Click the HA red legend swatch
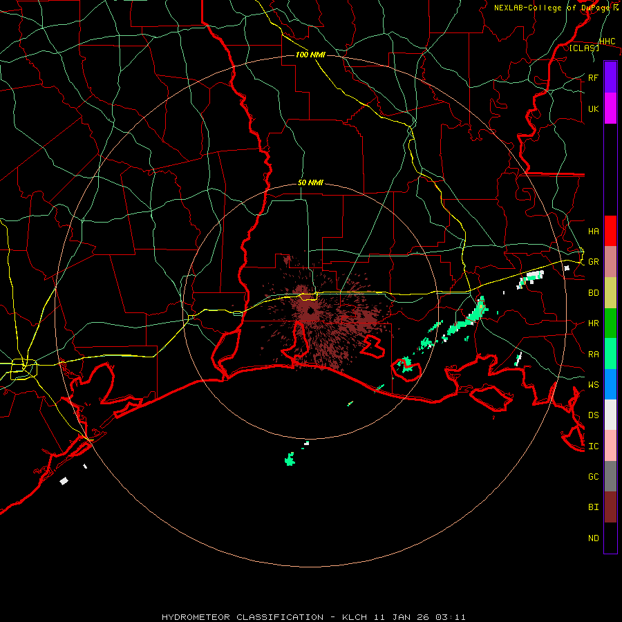This screenshot has height=622, width=622. 610,231
